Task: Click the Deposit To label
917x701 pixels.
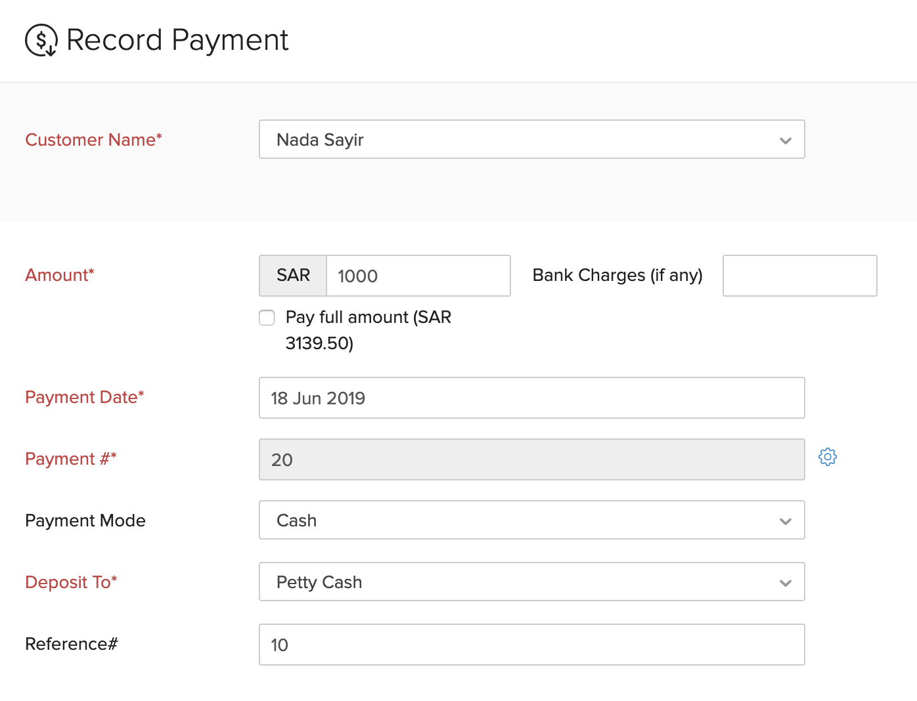Action: tap(71, 582)
